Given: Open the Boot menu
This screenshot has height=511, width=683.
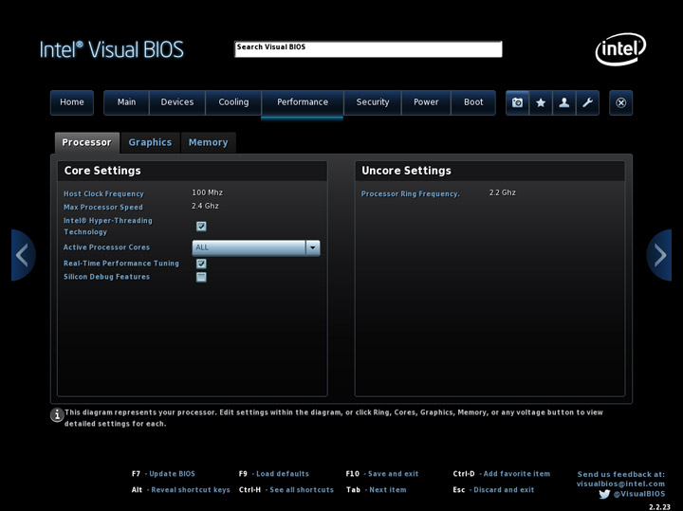Looking at the screenshot, I should click(x=473, y=102).
